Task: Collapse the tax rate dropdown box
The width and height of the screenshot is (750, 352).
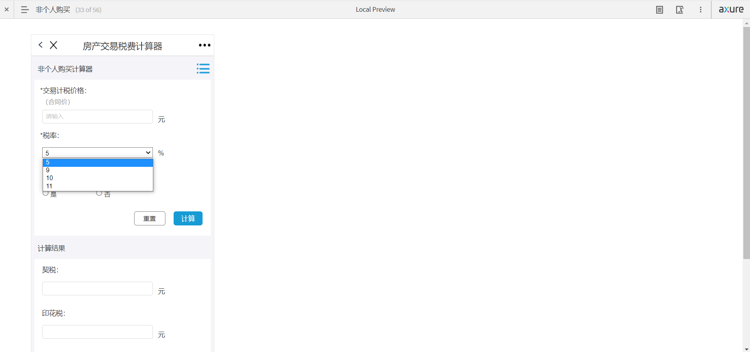Action: [97, 152]
